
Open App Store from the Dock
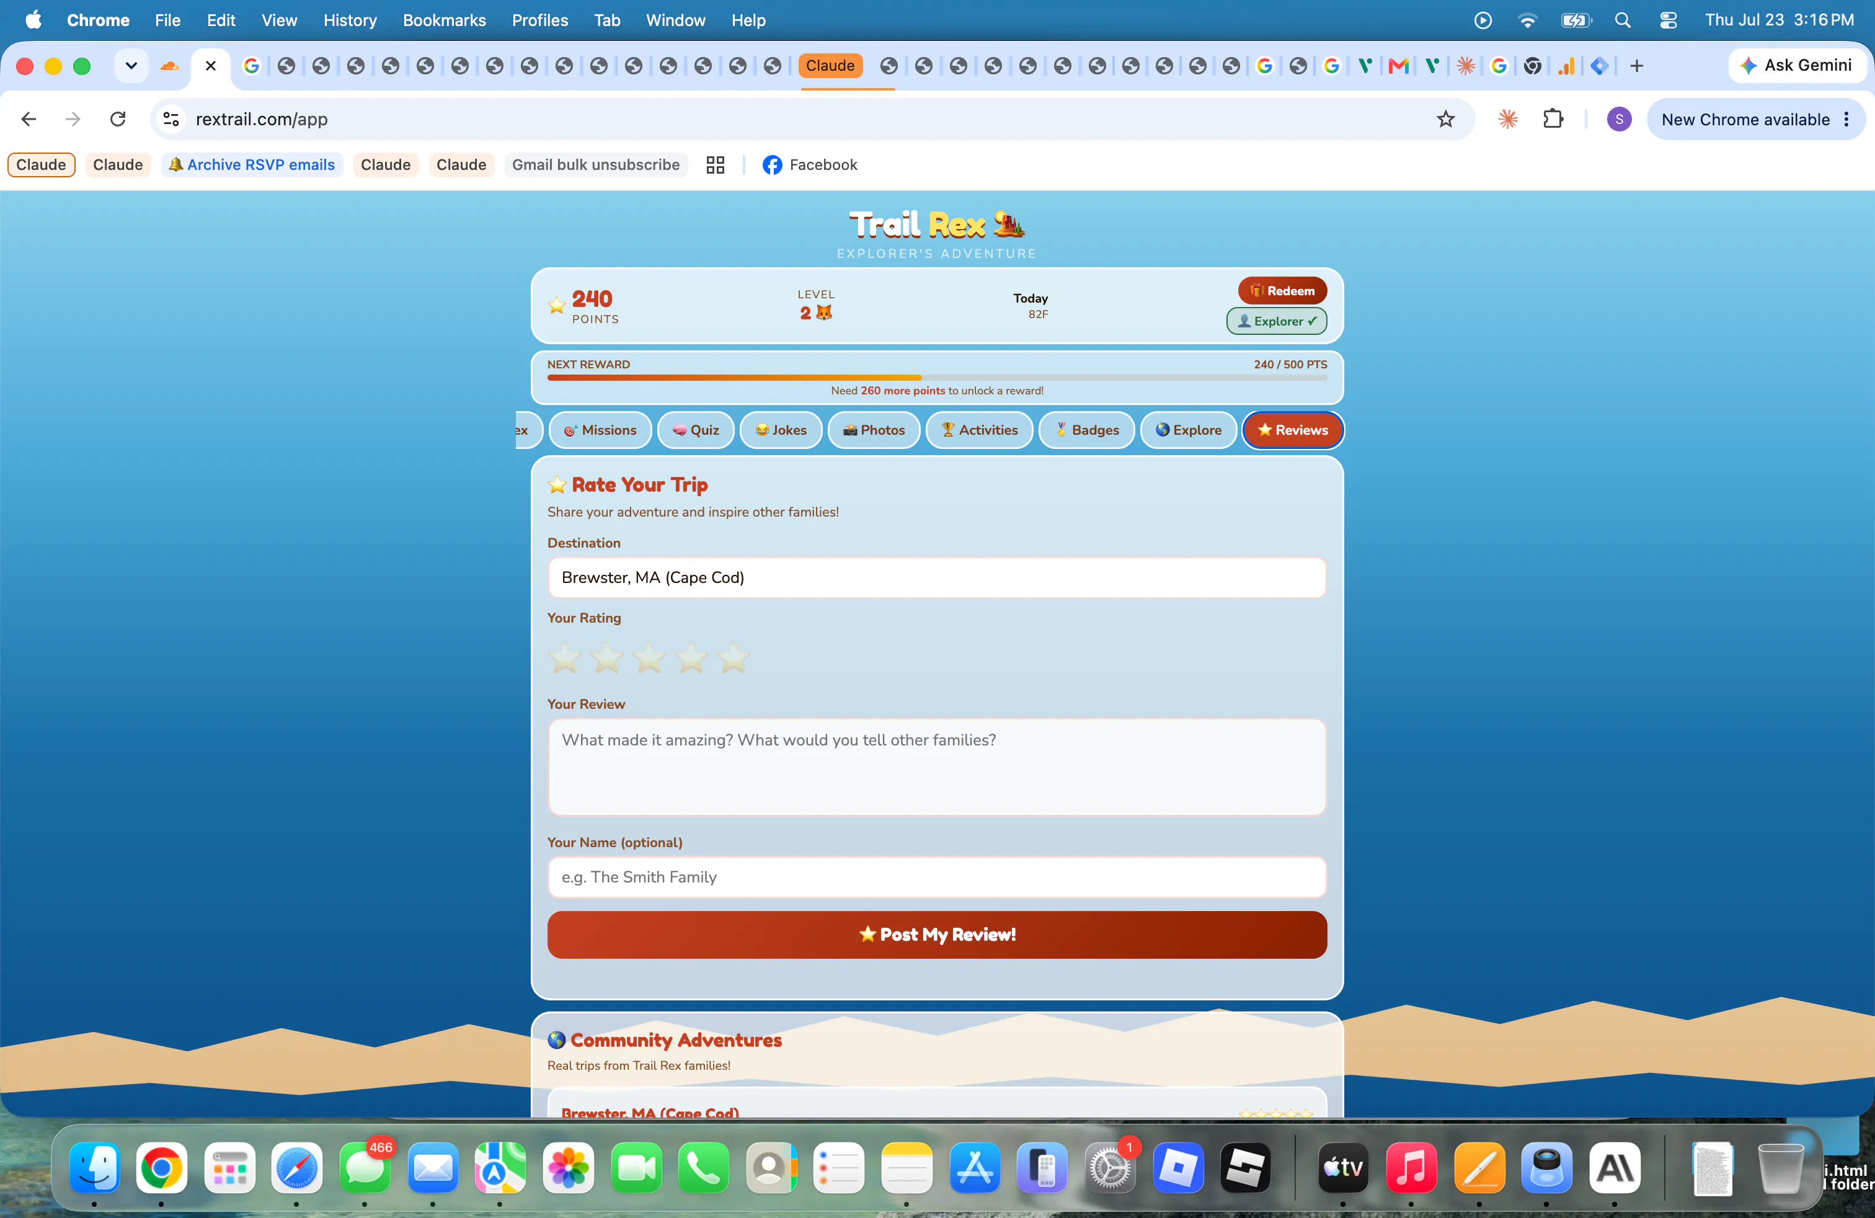pos(975,1167)
